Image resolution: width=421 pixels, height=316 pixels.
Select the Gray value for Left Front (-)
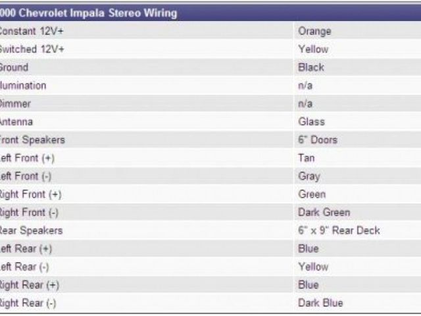309,176
